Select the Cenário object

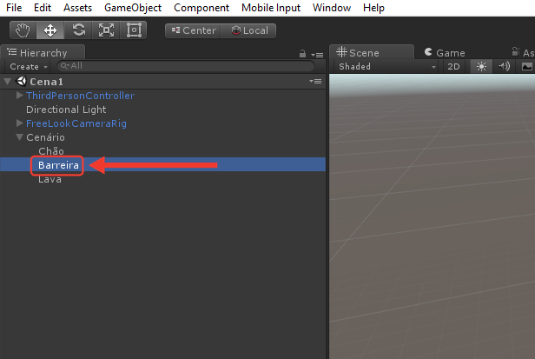(45, 137)
